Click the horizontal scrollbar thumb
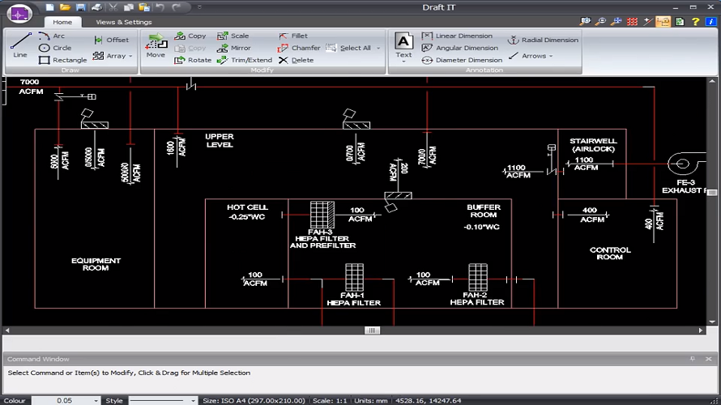Screen dimensions: 721x405 372,330
